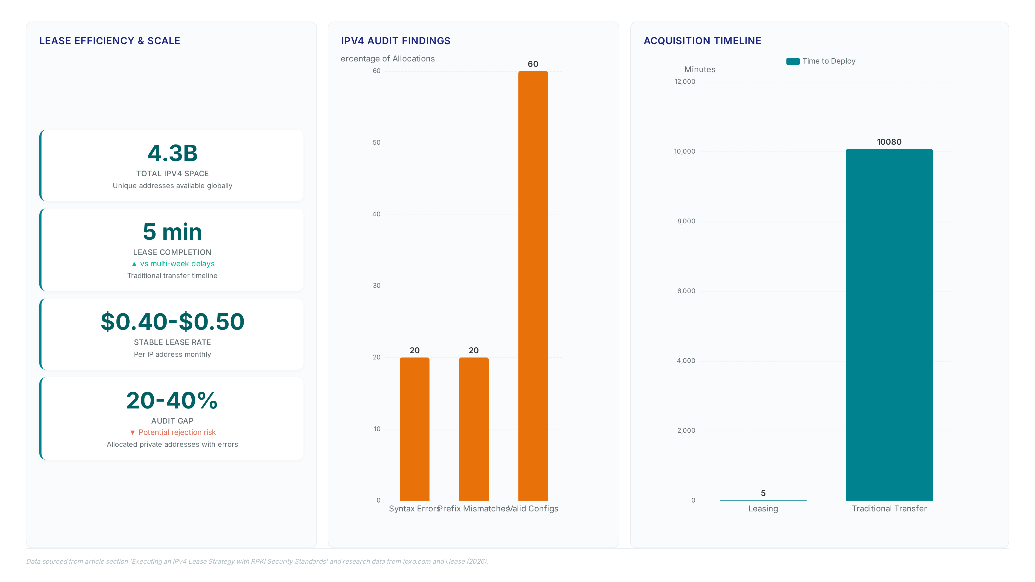The height and width of the screenshot is (582, 1035).
Task: Open the 5 min Lease Completion card
Action: coord(172,250)
